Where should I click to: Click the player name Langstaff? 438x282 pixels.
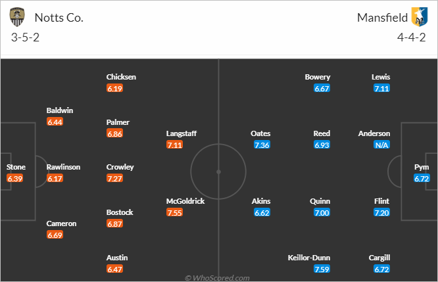pos(182,133)
